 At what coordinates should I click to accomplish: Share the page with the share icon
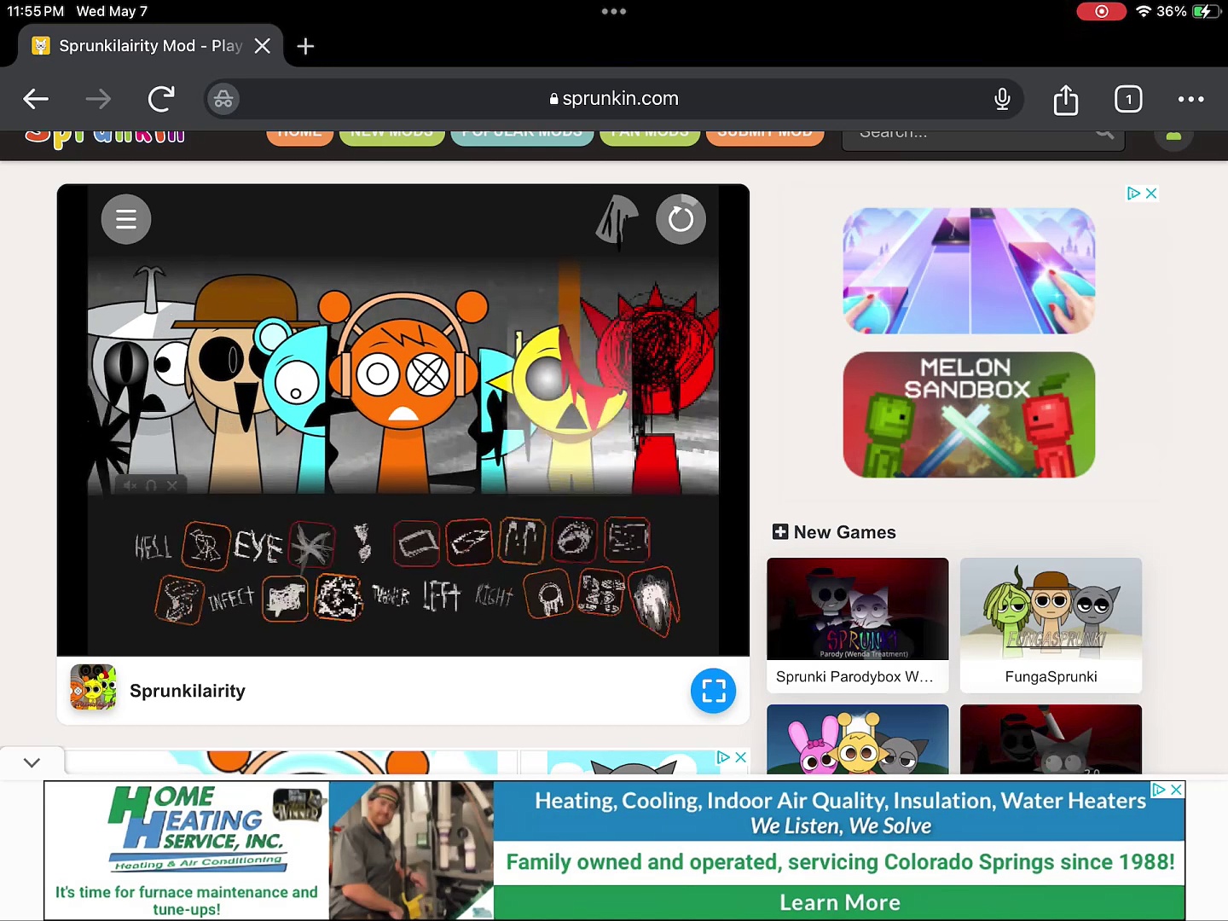(1066, 99)
